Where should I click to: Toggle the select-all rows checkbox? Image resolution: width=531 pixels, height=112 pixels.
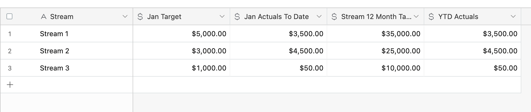[x=9, y=16]
